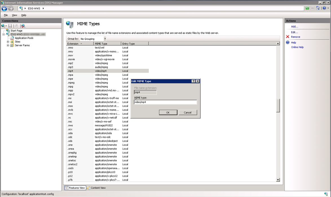Select the .mp3 row in the list

108,67
